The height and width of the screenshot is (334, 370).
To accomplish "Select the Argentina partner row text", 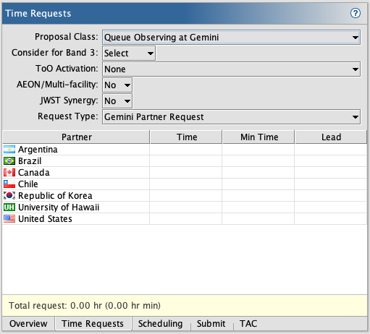I will click(38, 150).
